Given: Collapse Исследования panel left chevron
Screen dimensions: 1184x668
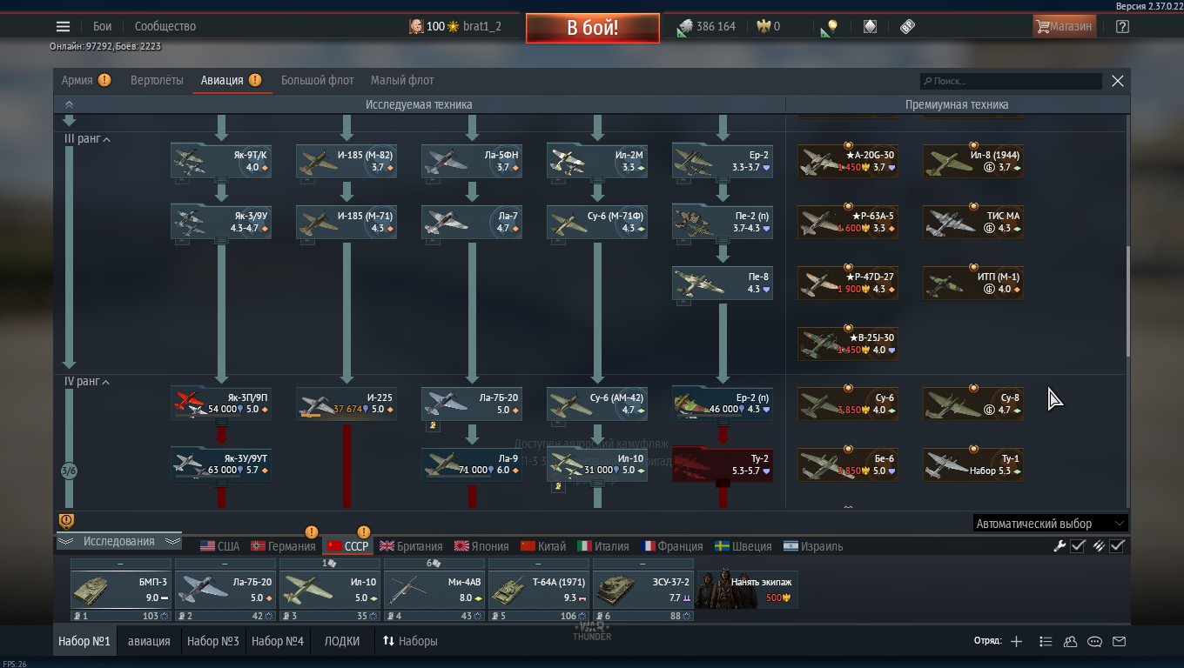Looking at the screenshot, I should pos(65,541).
